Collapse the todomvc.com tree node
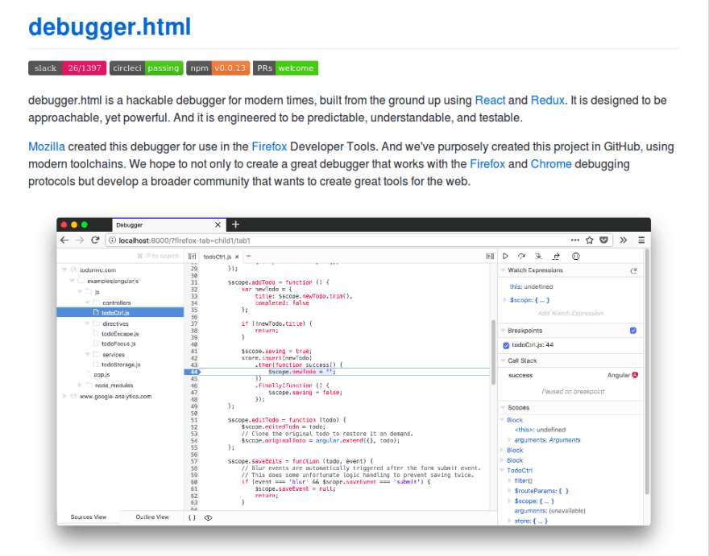709x556 pixels. click(64, 270)
